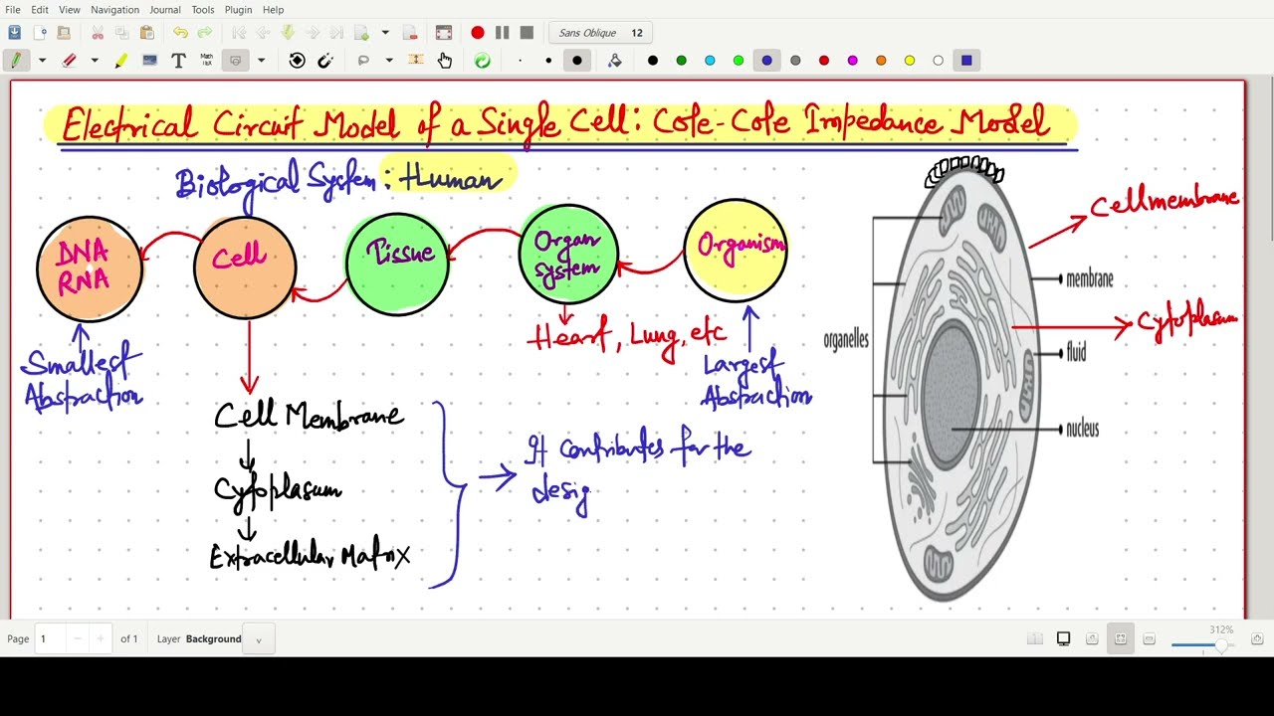Viewport: 1274px width, 716px height.
Task: Pick the yellow color swatch
Action: (910, 61)
